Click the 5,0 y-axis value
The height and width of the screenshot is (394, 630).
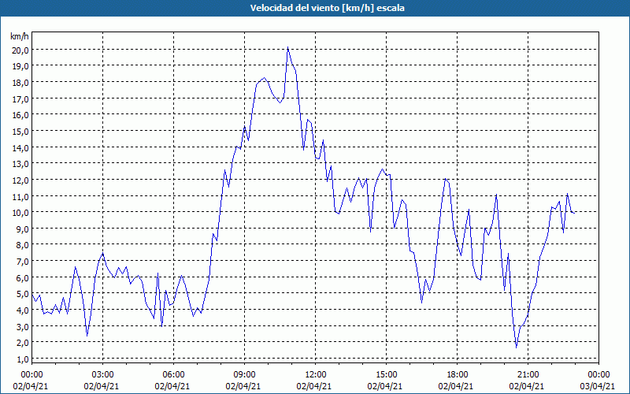[22, 294]
